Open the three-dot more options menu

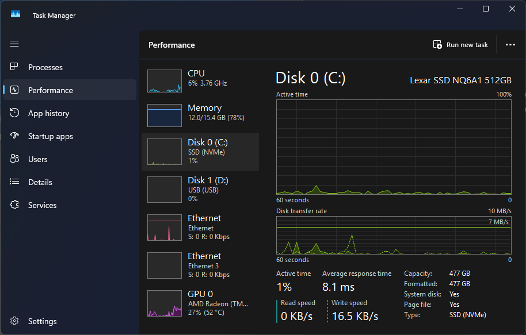pos(510,45)
